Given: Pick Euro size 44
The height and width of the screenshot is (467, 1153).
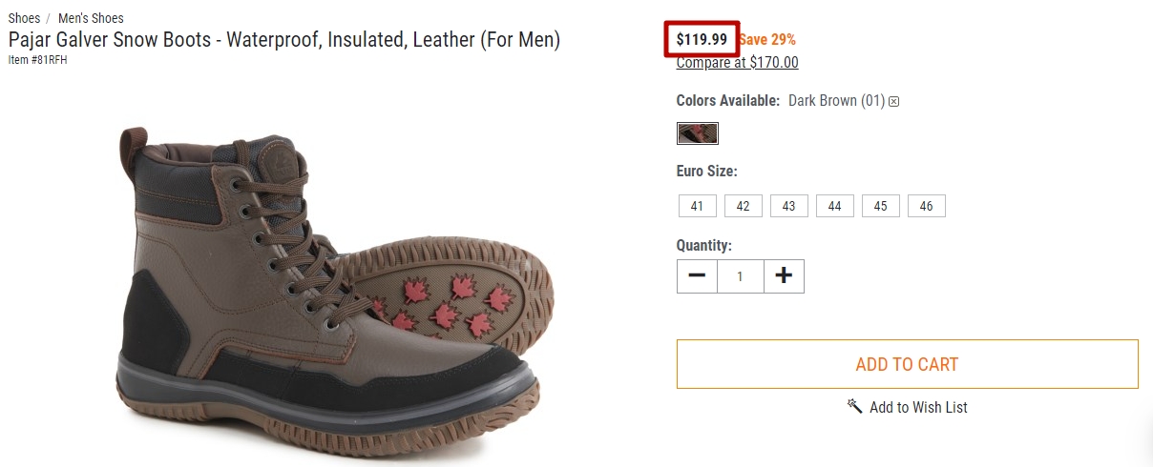Looking at the screenshot, I should click(834, 206).
